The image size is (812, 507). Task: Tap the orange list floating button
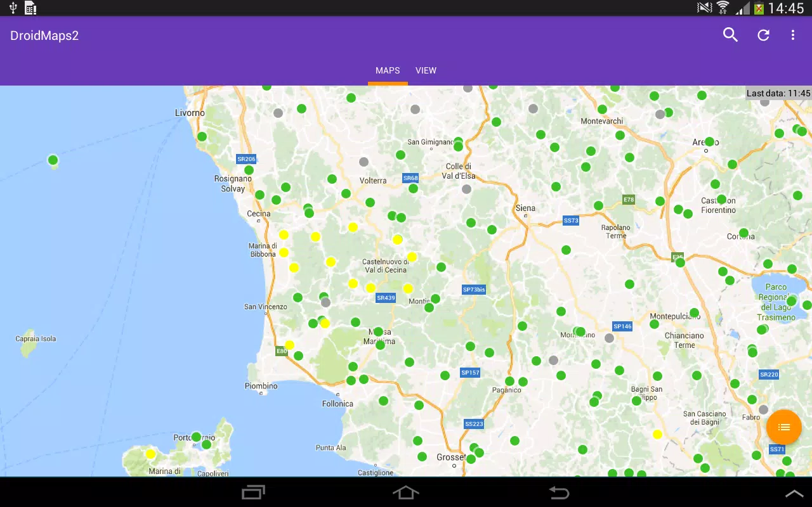(784, 427)
